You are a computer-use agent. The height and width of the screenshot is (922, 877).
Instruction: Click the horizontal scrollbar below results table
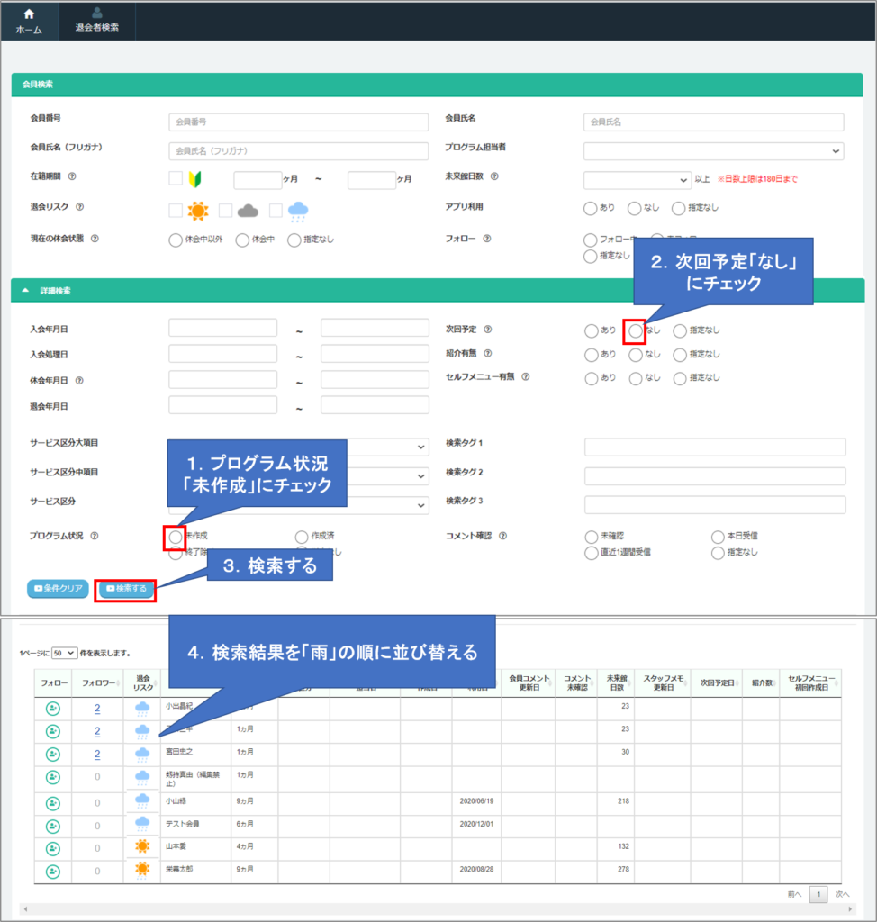[438, 909]
